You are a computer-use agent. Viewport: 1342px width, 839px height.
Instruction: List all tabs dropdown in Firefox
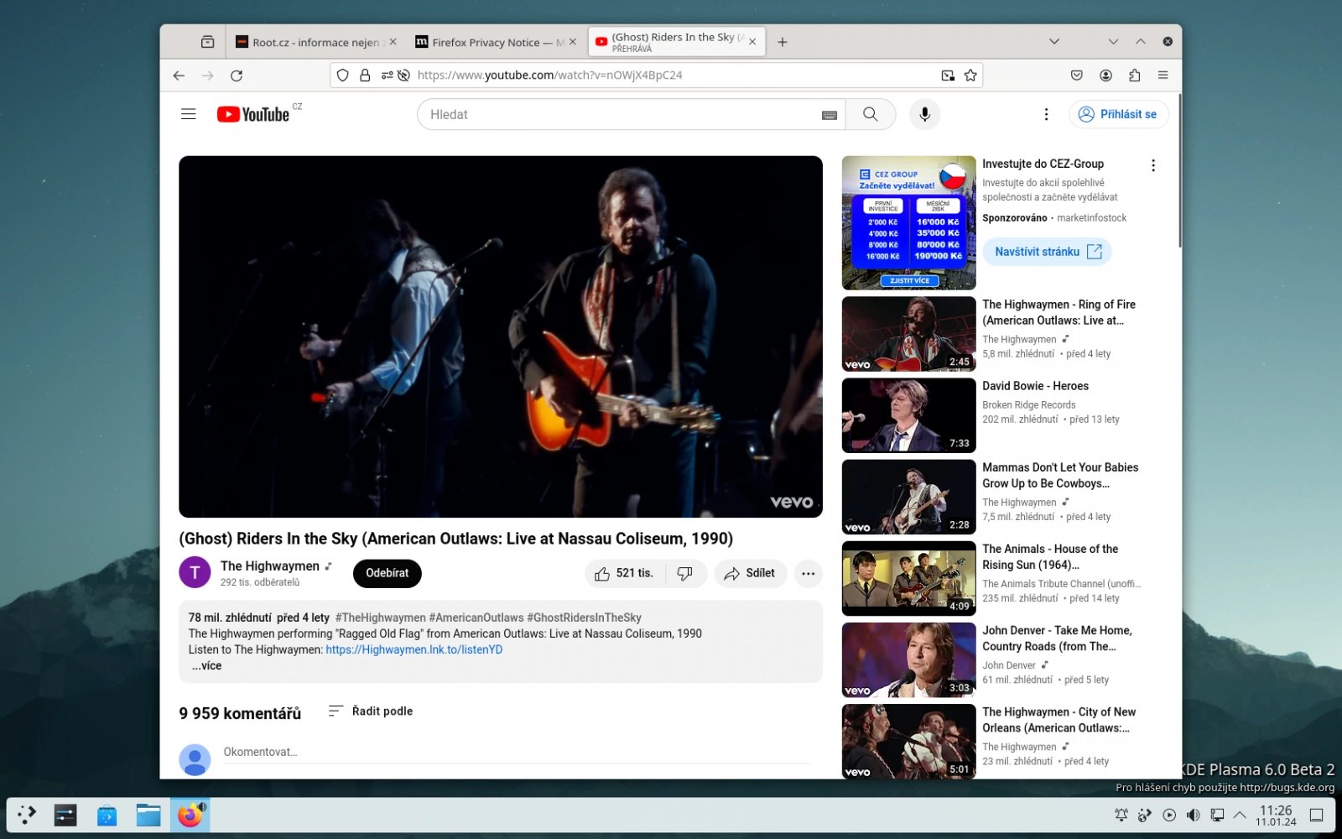pyautogui.click(x=1054, y=42)
